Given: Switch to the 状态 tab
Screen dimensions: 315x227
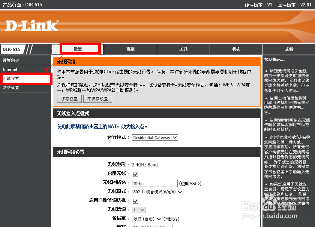Looking at the screenshot, I should (236, 49).
